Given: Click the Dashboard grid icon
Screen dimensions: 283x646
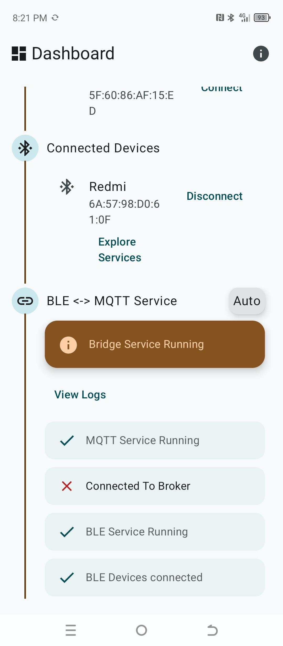Looking at the screenshot, I should (x=19, y=54).
